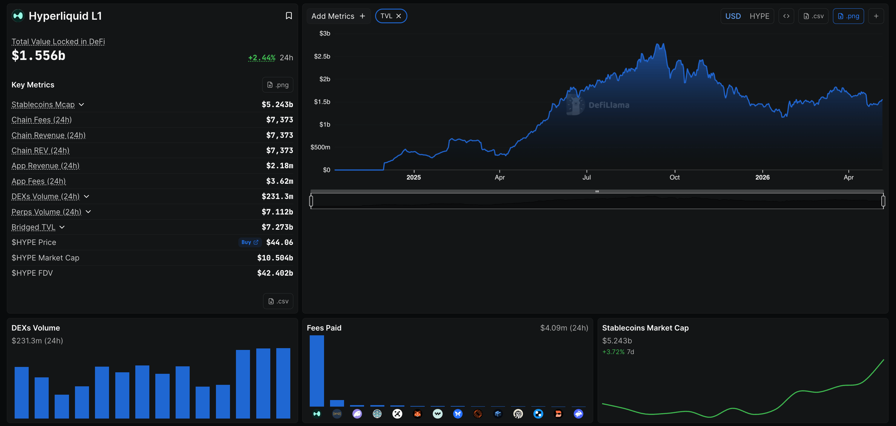Click the last bar in DEXs Volume chart
Image resolution: width=896 pixels, height=426 pixels.
point(283,383)
